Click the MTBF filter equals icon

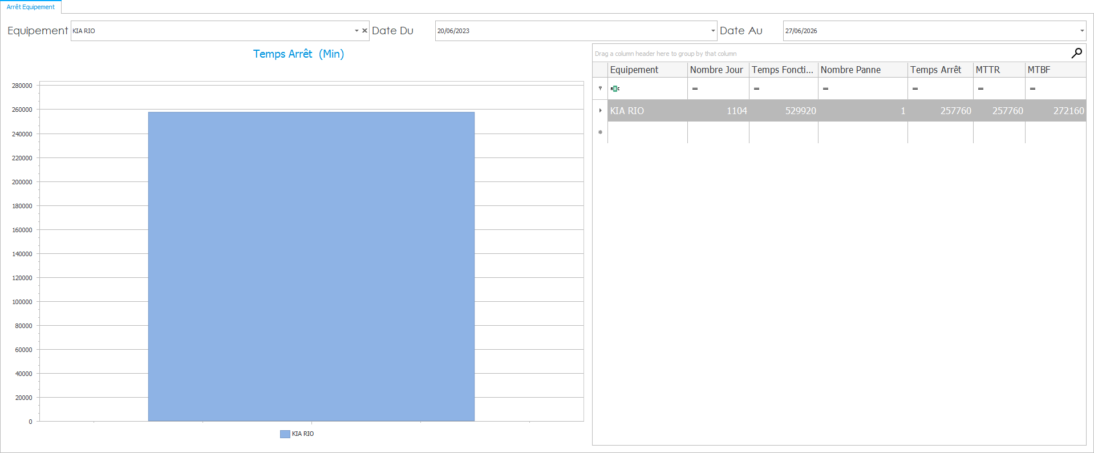tap(1032, 88)
